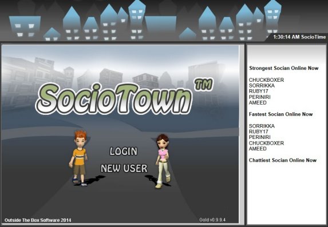Viewport: 328px width, 227px height.
Task: Click the Chattiest Socian Online Now heading
Action: (283, 160)
